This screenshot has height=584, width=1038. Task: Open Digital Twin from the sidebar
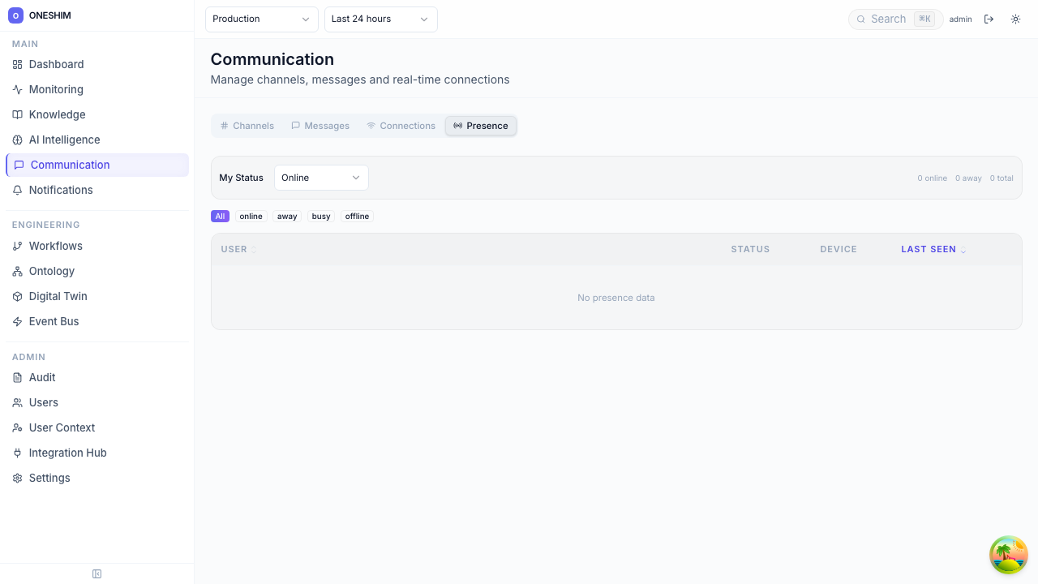point(58,297)
